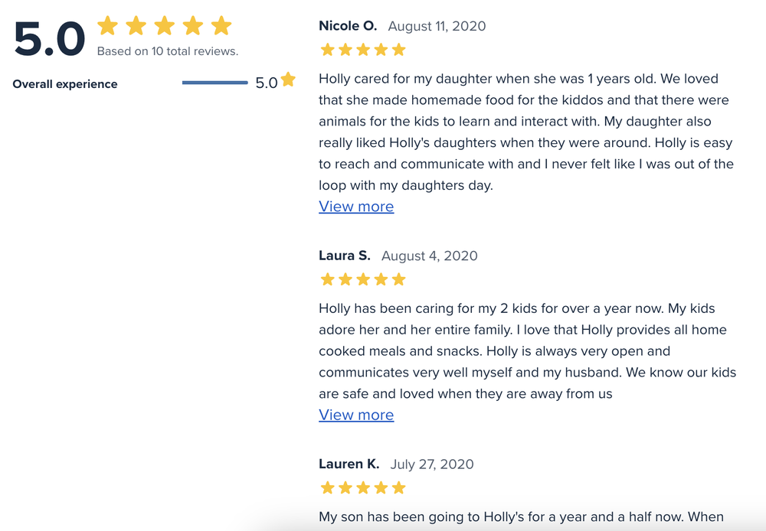766x531 pixels.
Task: Click the fifth star of Nicole O.'s rating
Action: (x=398, y=50)
